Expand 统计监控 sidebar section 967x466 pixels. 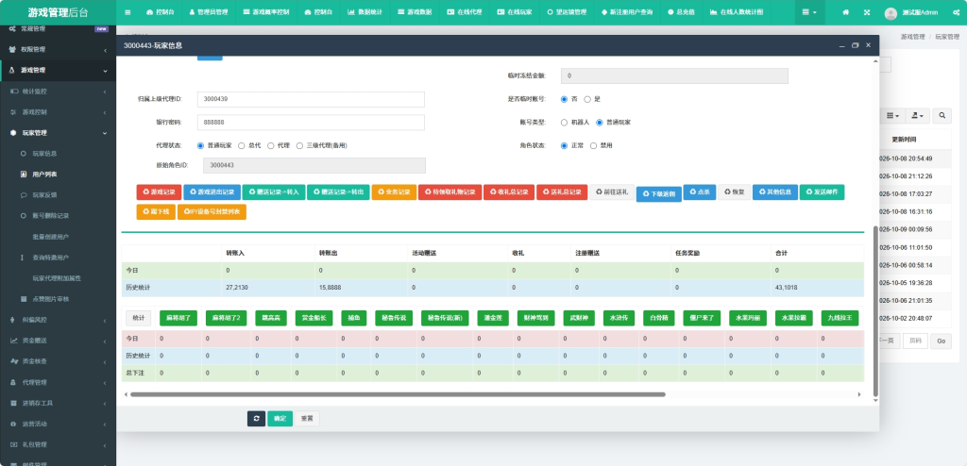pos(58,92)
